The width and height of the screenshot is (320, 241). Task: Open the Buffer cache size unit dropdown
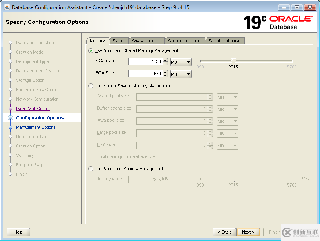pyautogui.click(x=227, y=109)
